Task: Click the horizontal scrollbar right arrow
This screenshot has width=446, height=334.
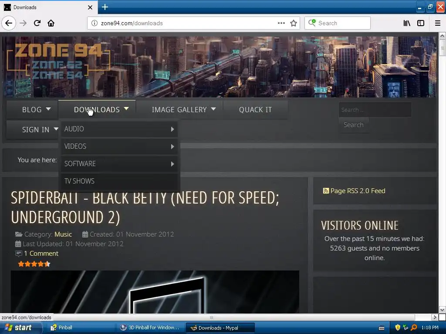Action: (434, 317)
